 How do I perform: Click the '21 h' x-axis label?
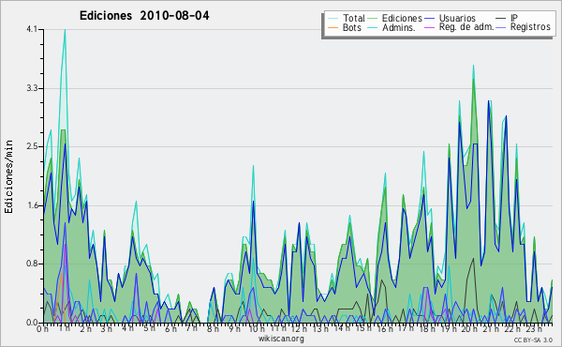point(491,328)
